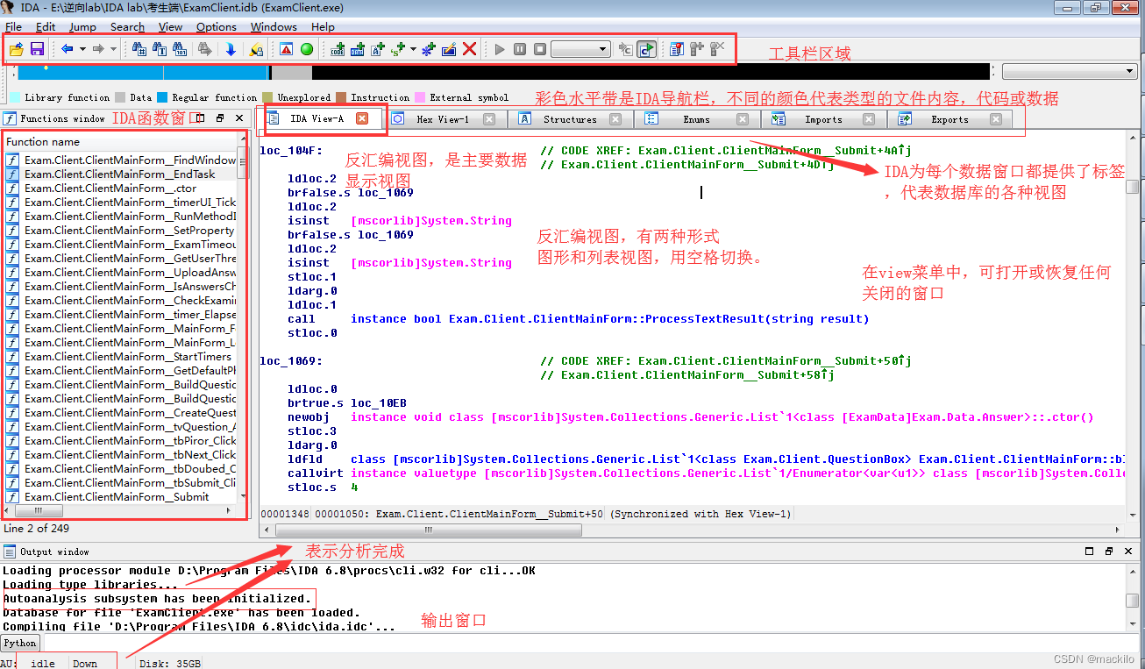
Task: Save the database with the floppy icon
Action: pos(37,49)
